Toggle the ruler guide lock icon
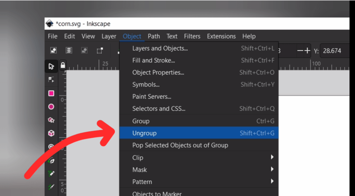 pyautogui.click(x=63, y=65)
